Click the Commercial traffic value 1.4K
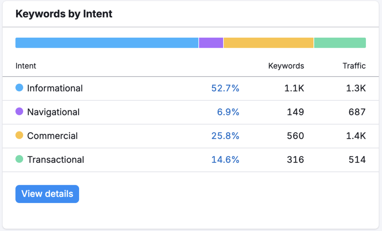Image resolution: width=382 pixels, height=231 pixels. click(356, 136)
